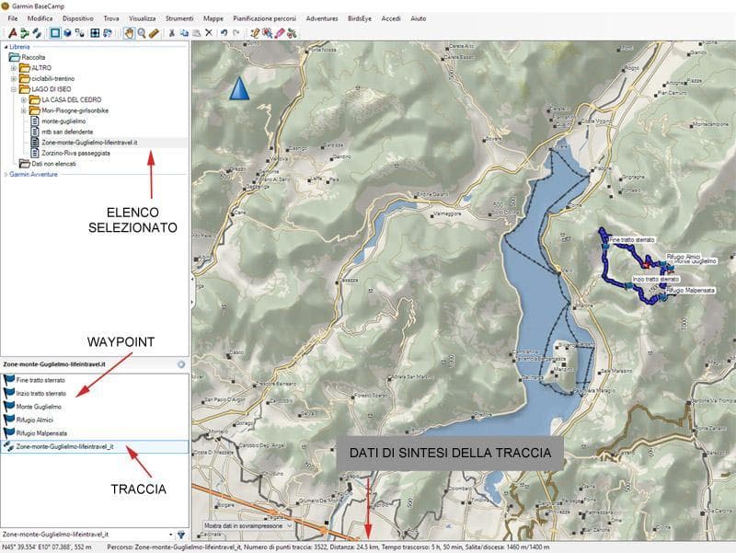The image size is (736, 553).
Task: Select the pink Eraser tool
Action: point(280,33)
